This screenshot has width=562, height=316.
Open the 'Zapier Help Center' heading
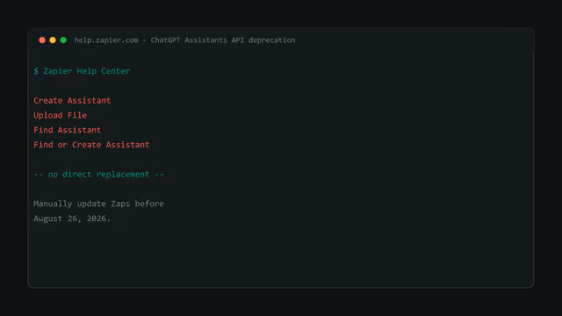pos(87,71)
